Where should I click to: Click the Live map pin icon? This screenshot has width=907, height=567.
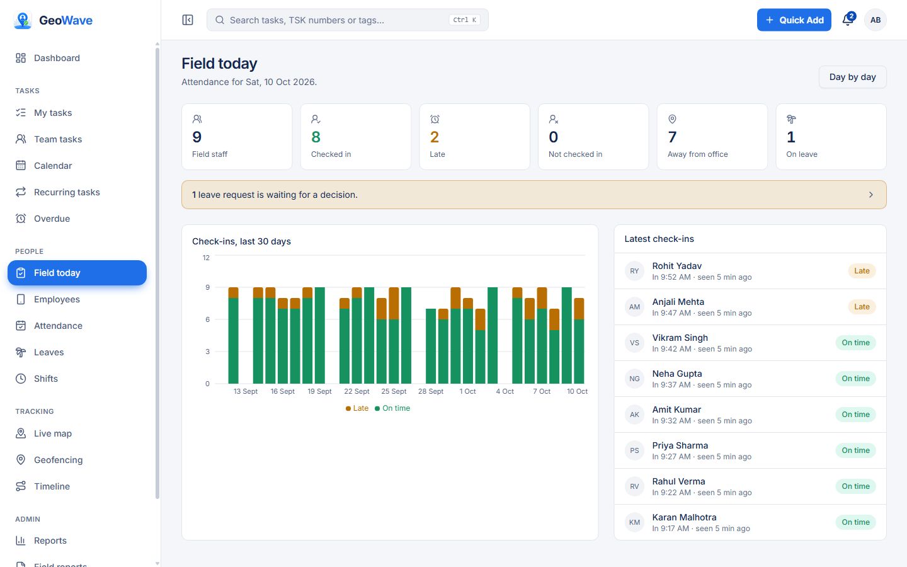21,433
